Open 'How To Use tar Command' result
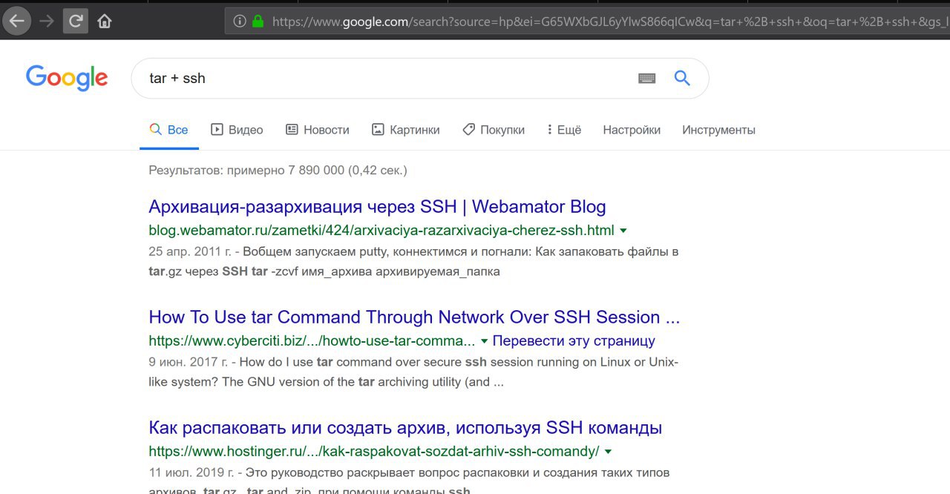This screenshot has height=494, width=950. click(414, 317)
